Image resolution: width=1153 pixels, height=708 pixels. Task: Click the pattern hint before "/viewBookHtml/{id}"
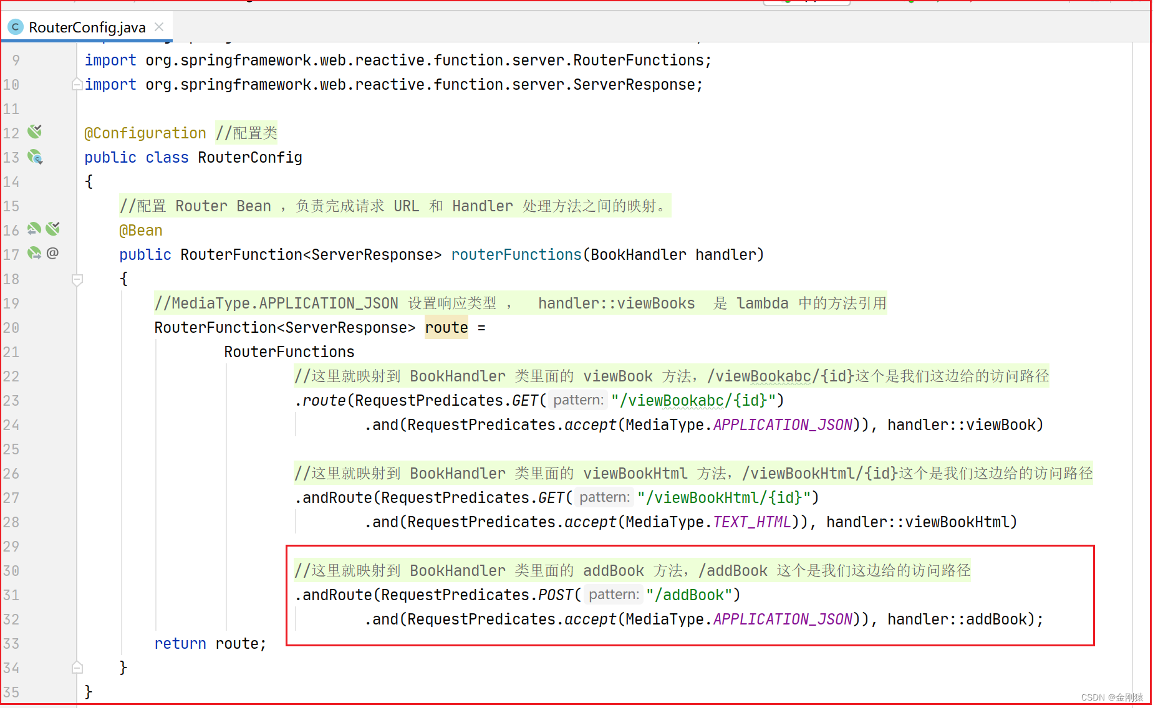coord(604,497)
